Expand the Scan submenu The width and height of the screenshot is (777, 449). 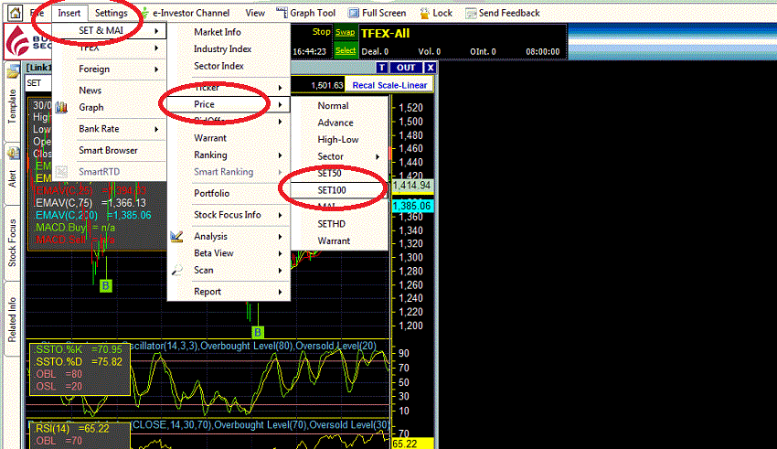[x=229, y=270]
